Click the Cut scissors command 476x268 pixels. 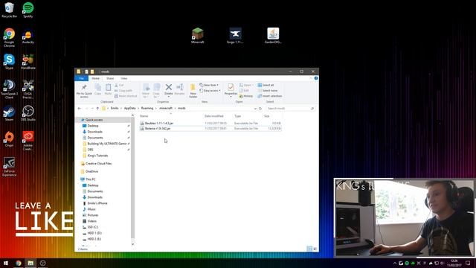coord(119,85)
